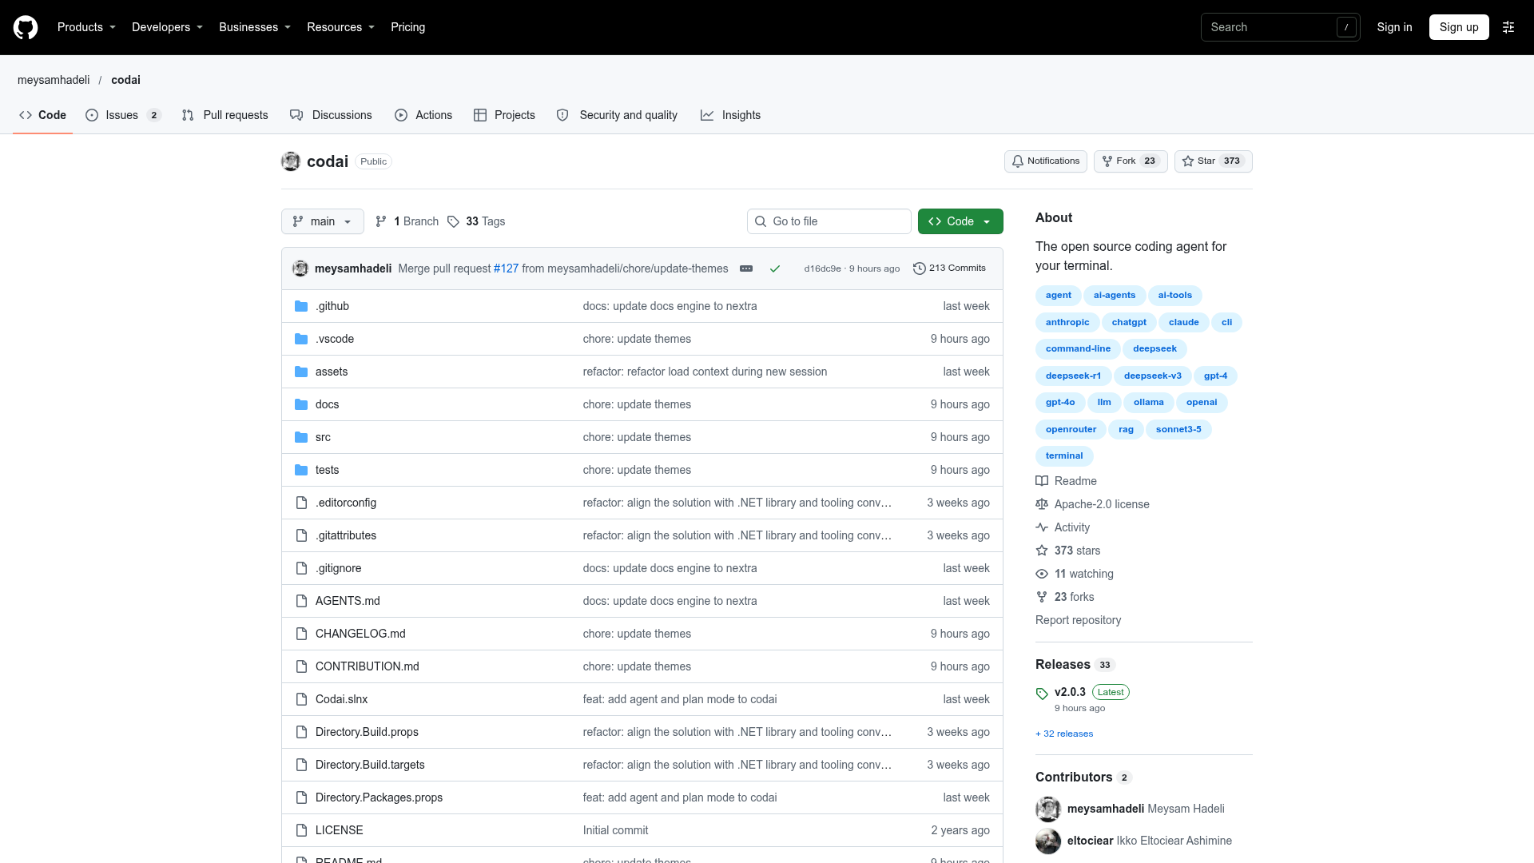Click the Pricing menu item
This screenshot has width=1534, height=863.
tap(407, 27)
